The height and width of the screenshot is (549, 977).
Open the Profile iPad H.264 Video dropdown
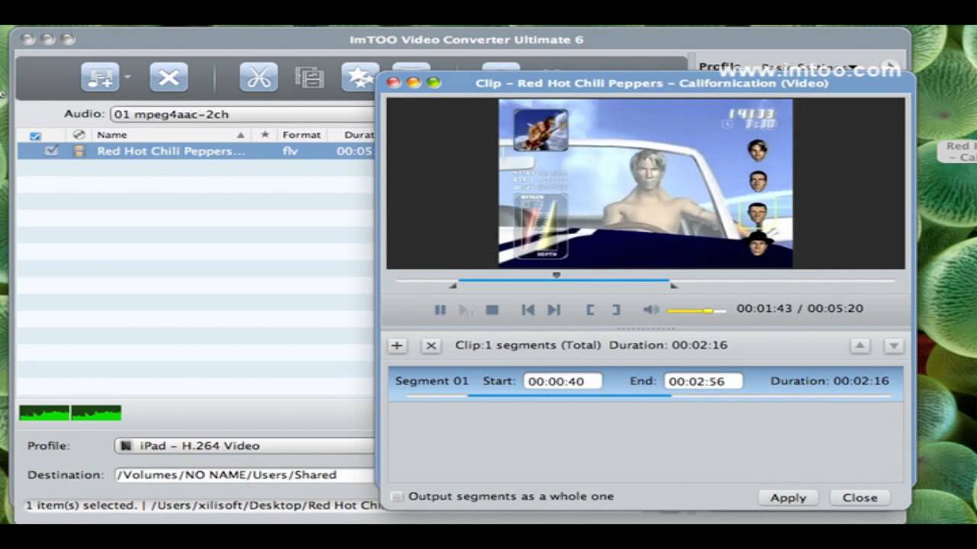pos(244,445)
